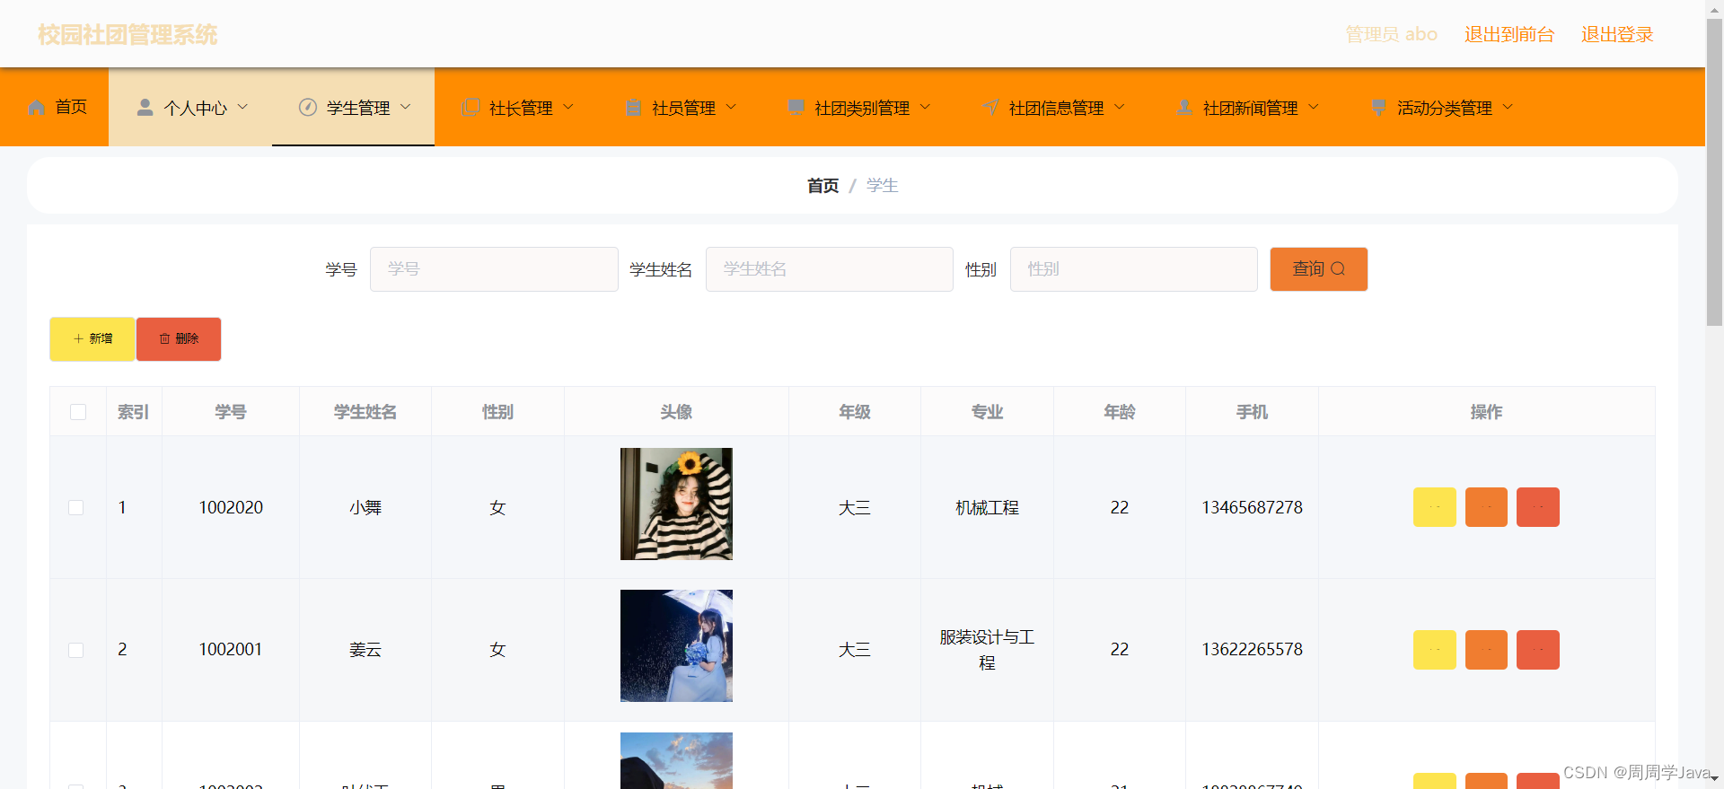Click the 服装设计与工程 major cell
The image size is (1724, 789).
coord(987,650)
